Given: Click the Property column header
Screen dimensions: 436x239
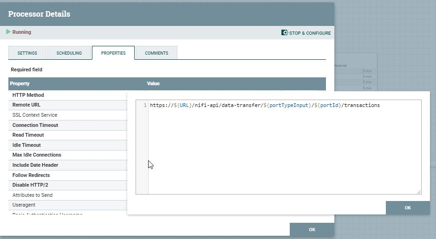Looking at the screenshot, I should [x=20, y=83].
